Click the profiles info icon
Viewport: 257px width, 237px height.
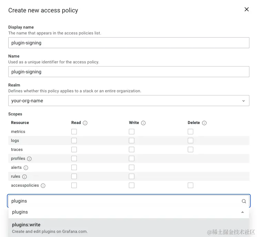coord(29,159)
